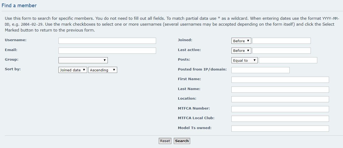Focus the Posts count input field
Screen dimensions: 343x148
click(288, 60)
